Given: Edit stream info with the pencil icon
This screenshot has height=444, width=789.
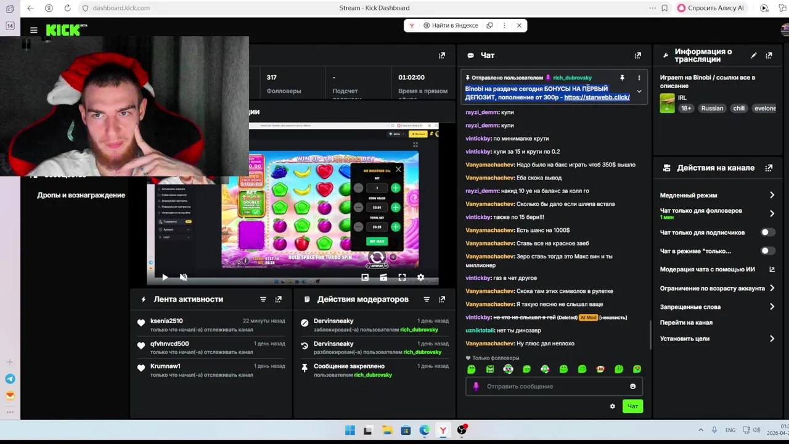Looking at the screenshot, I should pyautogui.click(x=753, y=55).
